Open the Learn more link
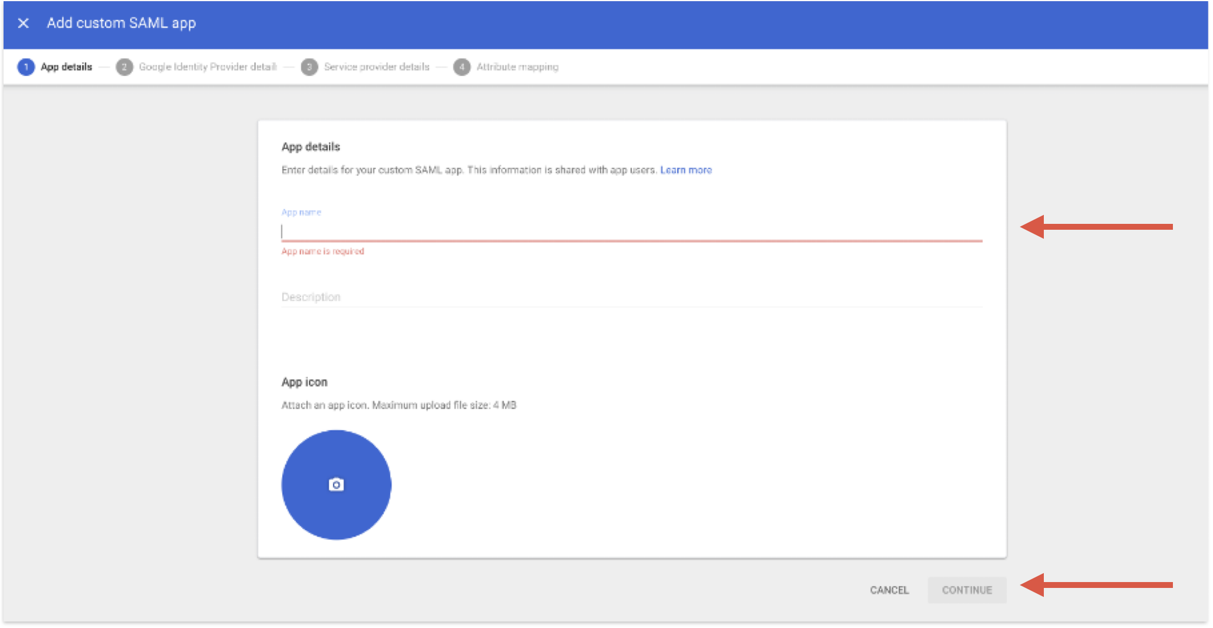 pos(686,170)
